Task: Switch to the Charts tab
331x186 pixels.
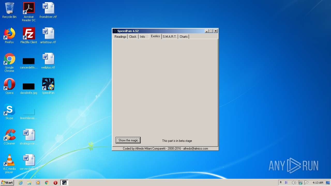Action: (184, 37)
